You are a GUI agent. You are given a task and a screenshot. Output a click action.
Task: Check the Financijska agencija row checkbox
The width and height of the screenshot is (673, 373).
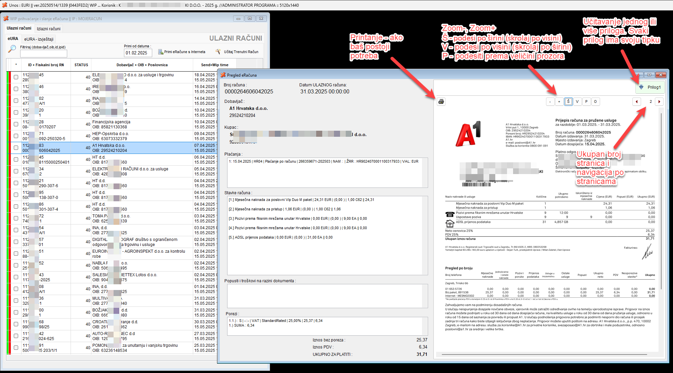coord(16,124)
